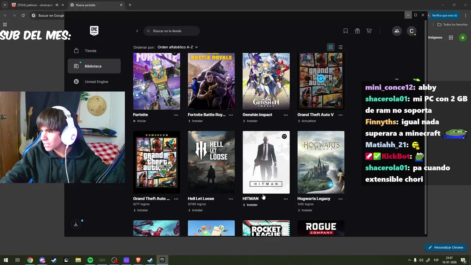Open the Hell Let Loose cover thumbnail
This screenshot has width=471, height=265.
click(211, 162)
